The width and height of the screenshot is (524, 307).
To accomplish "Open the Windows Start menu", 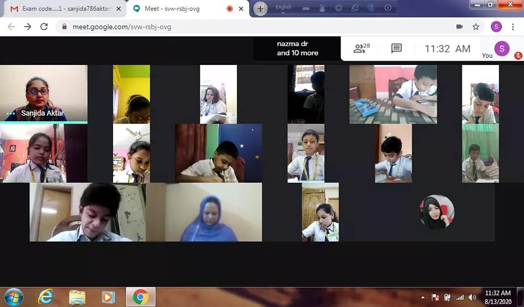I will coord(14,297).
